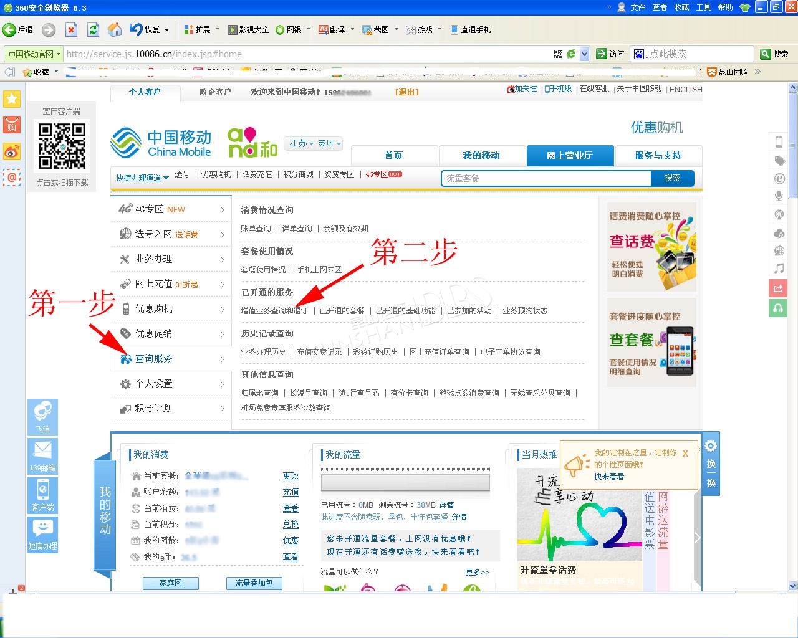Click the red share icon in right sidebar
The width and height of the screenshot is (798, 638).
pos(778,288)
